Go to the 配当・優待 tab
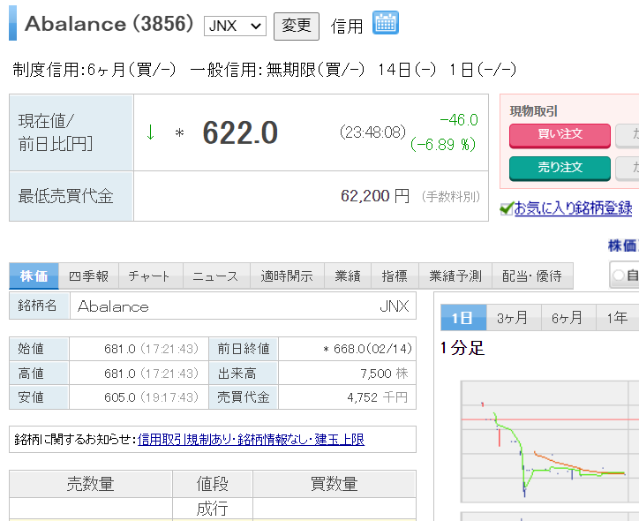Viewport: 639px width, 521px height. click(x=531, y=276)
